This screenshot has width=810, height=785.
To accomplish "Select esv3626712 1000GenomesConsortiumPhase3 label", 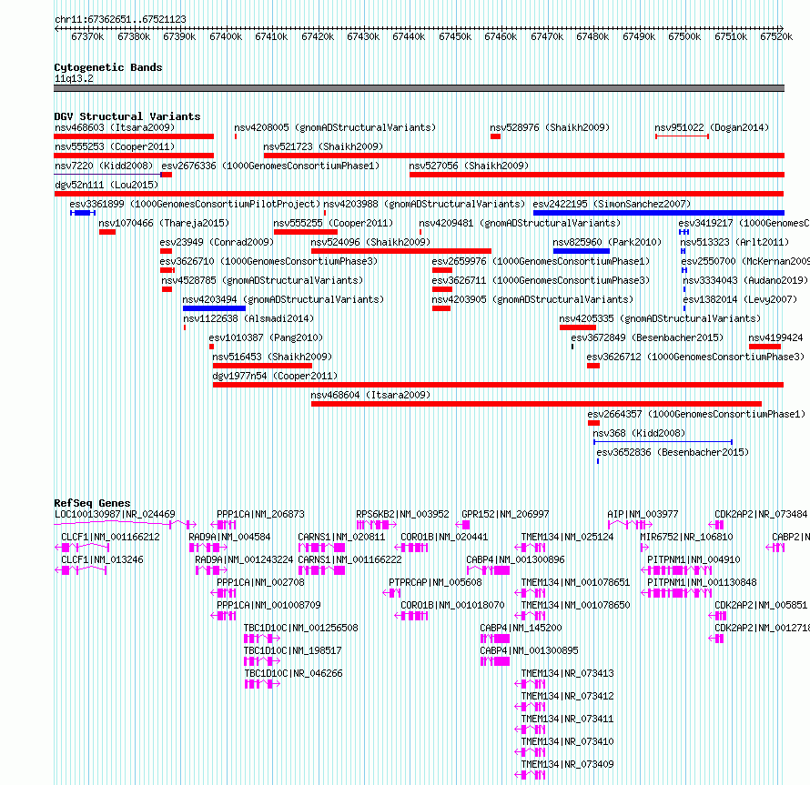I will point(695,357).
